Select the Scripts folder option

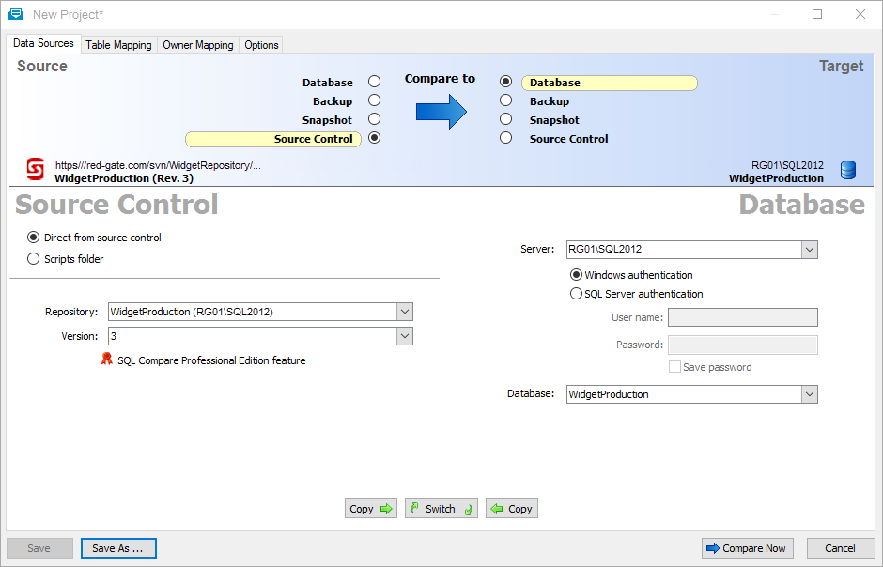click(x=34, y=259)
